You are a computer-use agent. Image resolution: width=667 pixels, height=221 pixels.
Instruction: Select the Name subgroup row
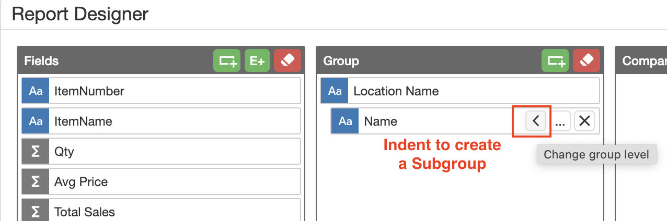tap(465, 121)
